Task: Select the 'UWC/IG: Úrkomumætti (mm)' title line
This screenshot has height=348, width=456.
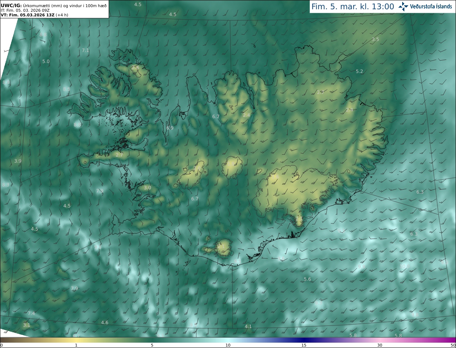Action: tap(54, 5)
